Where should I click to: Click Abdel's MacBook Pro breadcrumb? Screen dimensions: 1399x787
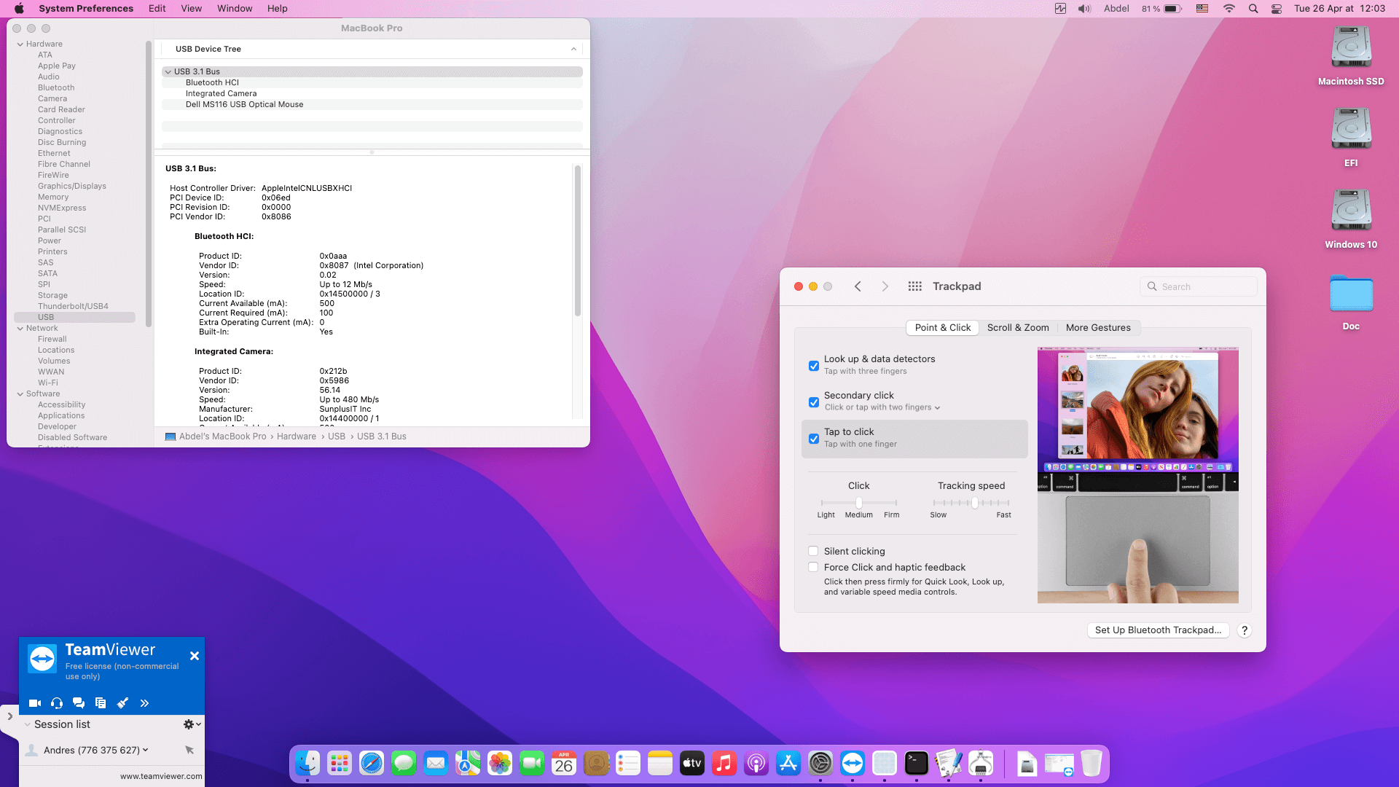point(223,436)
